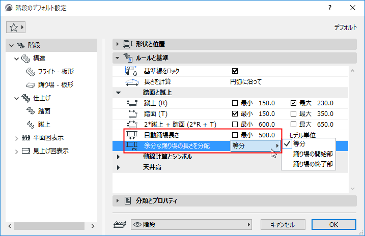This screenshot has height=236, width=365.
Task: Edit 蹴上 最大 value 230.0
Action: pos(325,103)
